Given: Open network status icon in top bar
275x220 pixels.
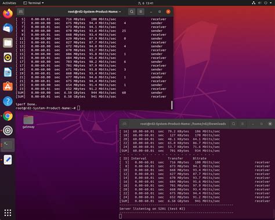Looking at the screenshot, I should pos(254,3).
